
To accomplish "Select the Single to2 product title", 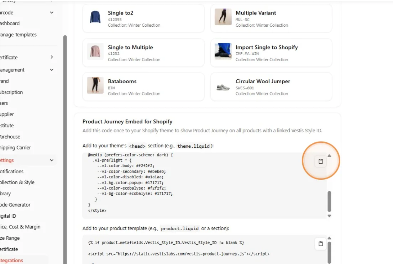I will coord(121,13).
